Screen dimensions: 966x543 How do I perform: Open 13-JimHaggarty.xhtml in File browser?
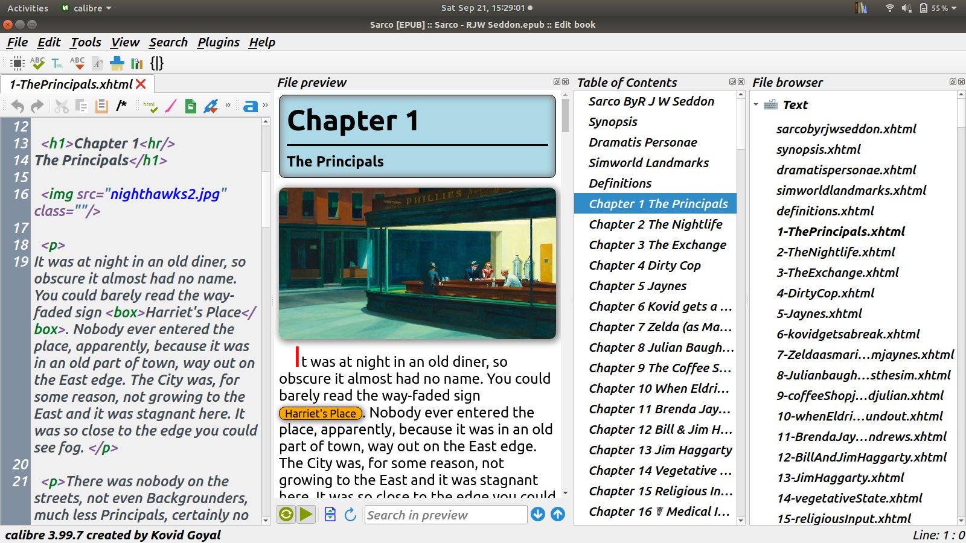tap(840, 478)
